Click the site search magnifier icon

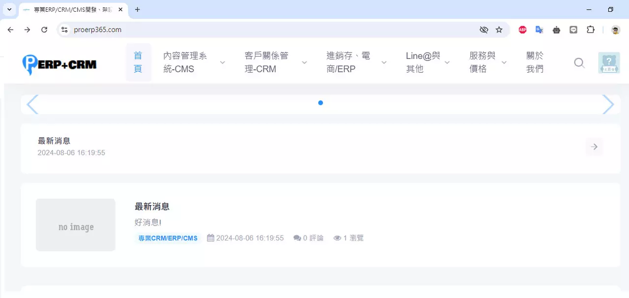(x=579, y=63)
